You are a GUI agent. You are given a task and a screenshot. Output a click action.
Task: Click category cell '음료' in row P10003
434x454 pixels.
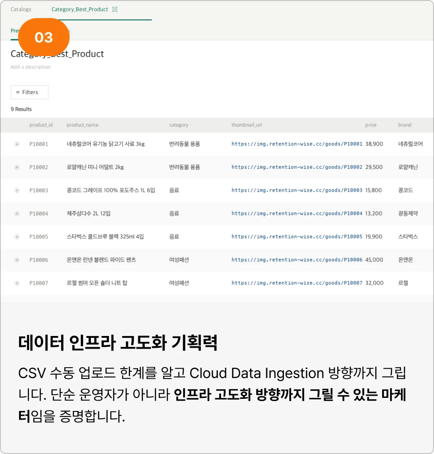coord(174,190)
